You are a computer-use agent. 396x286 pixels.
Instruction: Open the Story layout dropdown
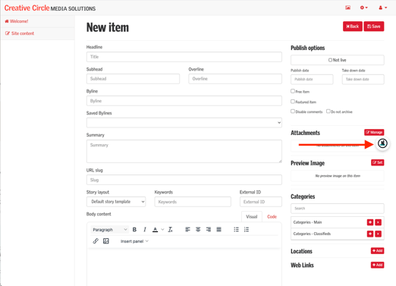116,202
